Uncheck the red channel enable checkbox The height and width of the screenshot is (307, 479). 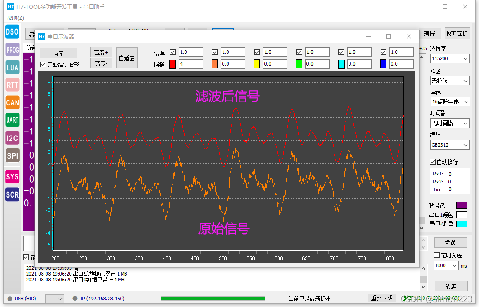click(x=173, y=52)
